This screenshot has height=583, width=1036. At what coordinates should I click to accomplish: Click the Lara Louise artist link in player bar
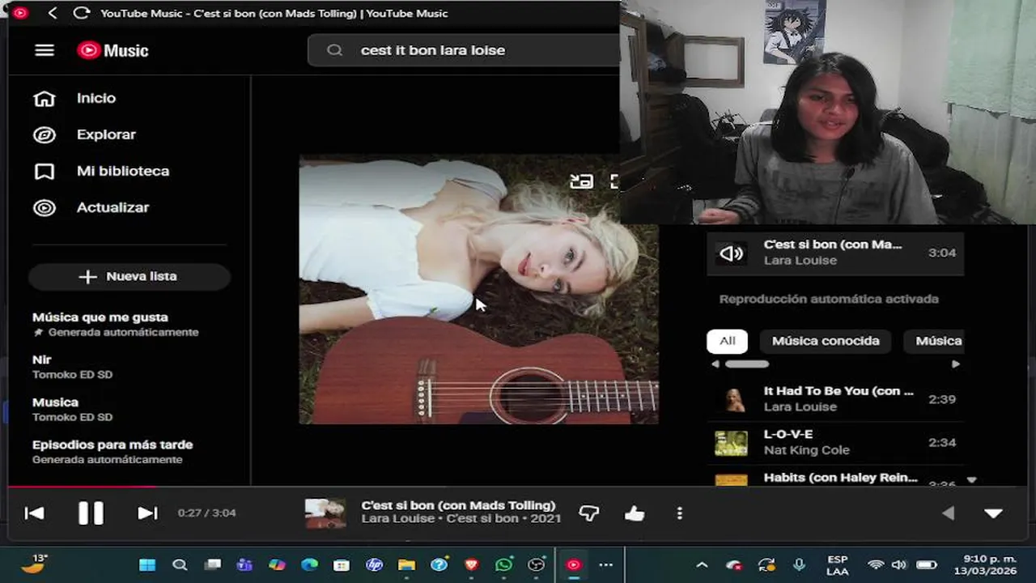[397, 518]
